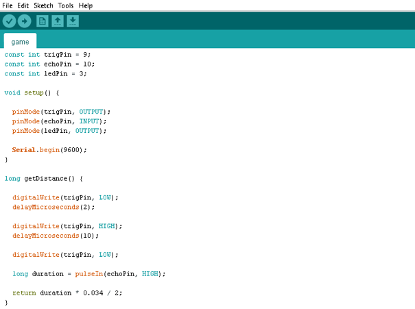Open the Tools menu
This screenshot has height=309, width=415.
(66, 5)
